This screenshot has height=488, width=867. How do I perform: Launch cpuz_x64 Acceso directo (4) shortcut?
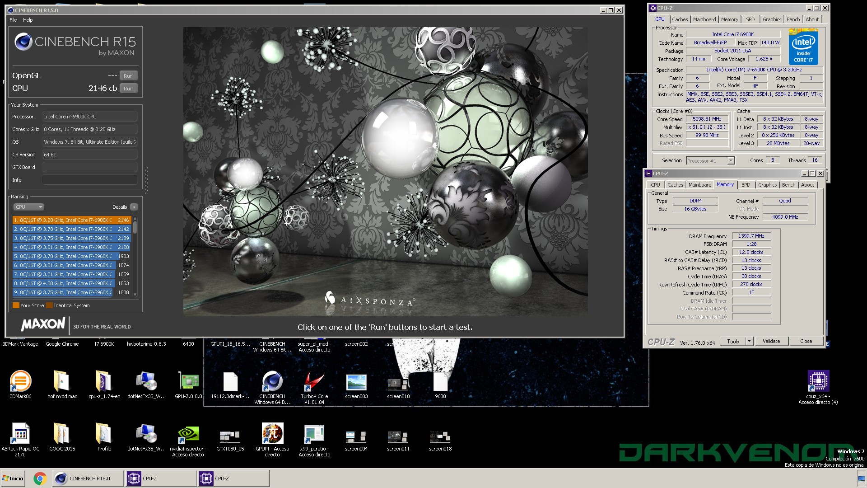tap(818, 387)
